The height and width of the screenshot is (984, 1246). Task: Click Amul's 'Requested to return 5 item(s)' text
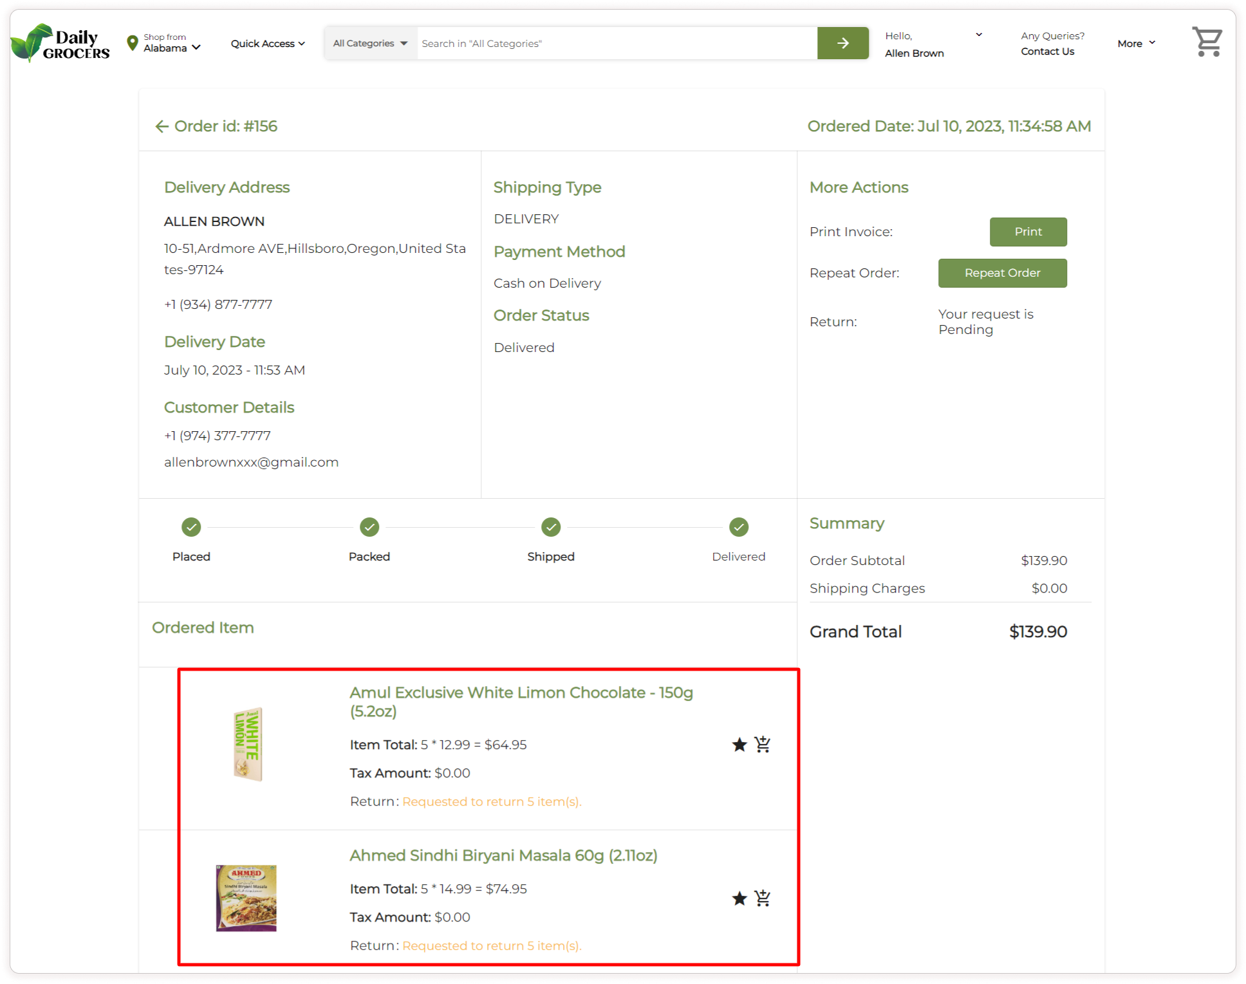pyautogui.click(x=492, y=802)
